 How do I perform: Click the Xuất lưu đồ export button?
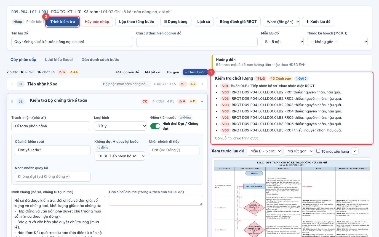coord(318,22)
